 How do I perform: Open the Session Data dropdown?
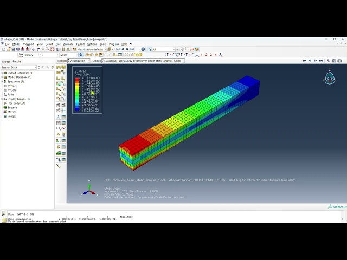pos(19,67)
